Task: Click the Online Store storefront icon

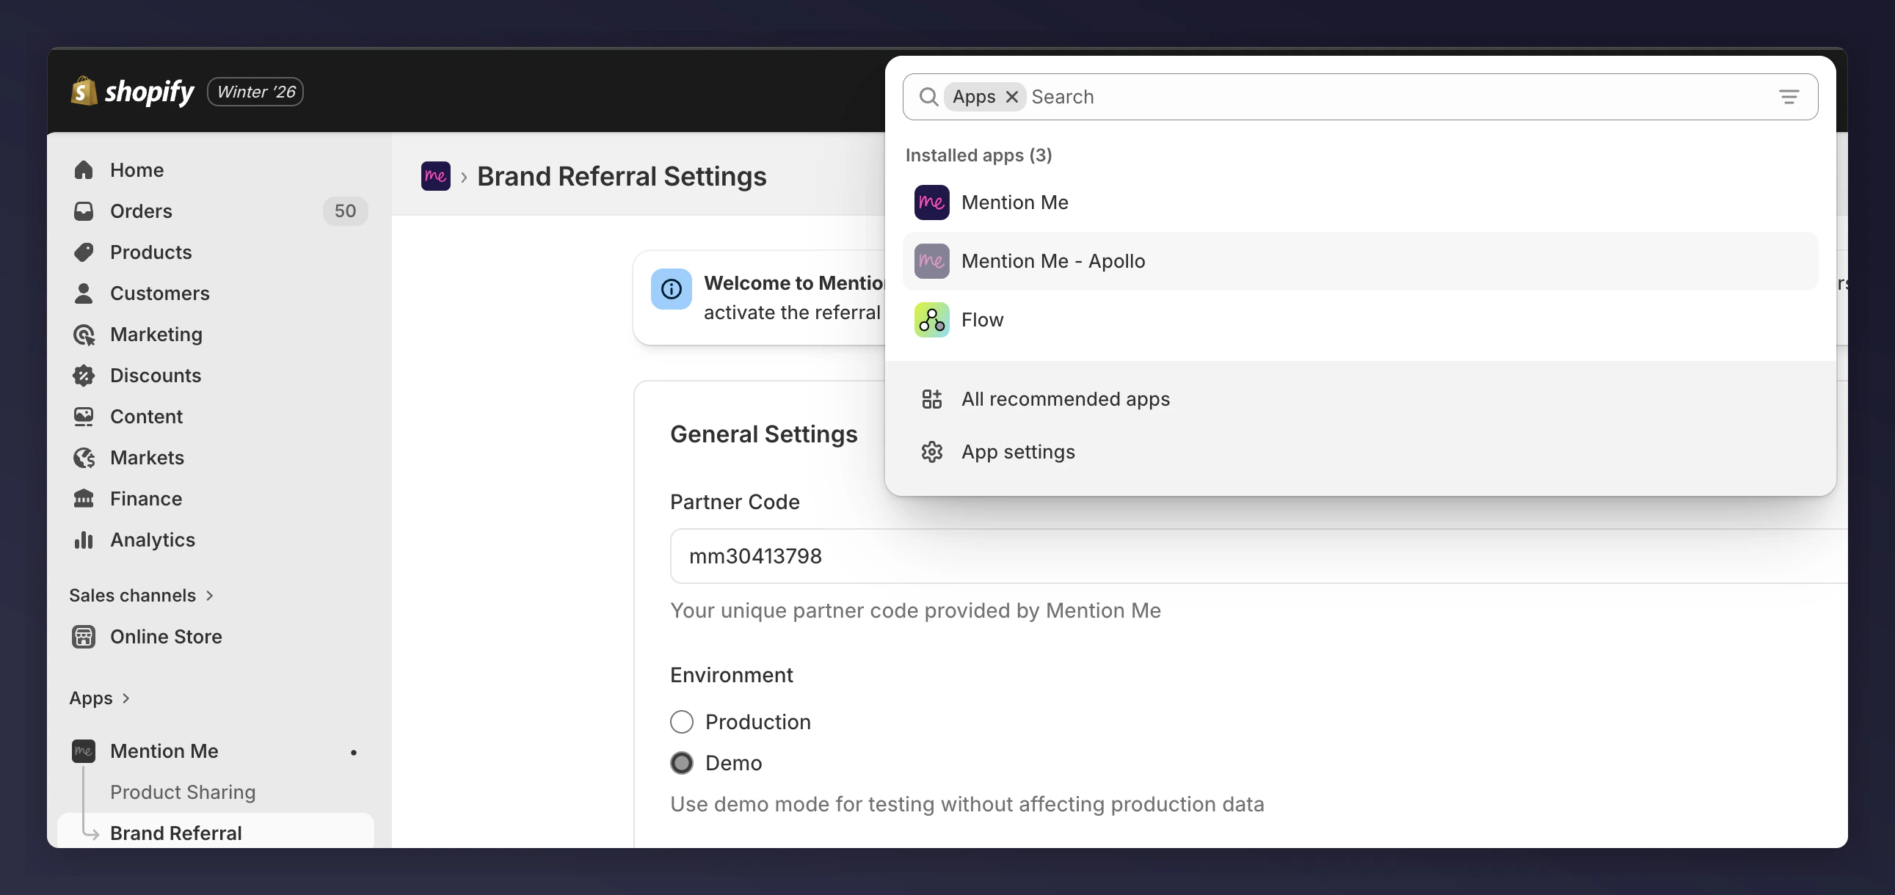Action: click(84, 637)
